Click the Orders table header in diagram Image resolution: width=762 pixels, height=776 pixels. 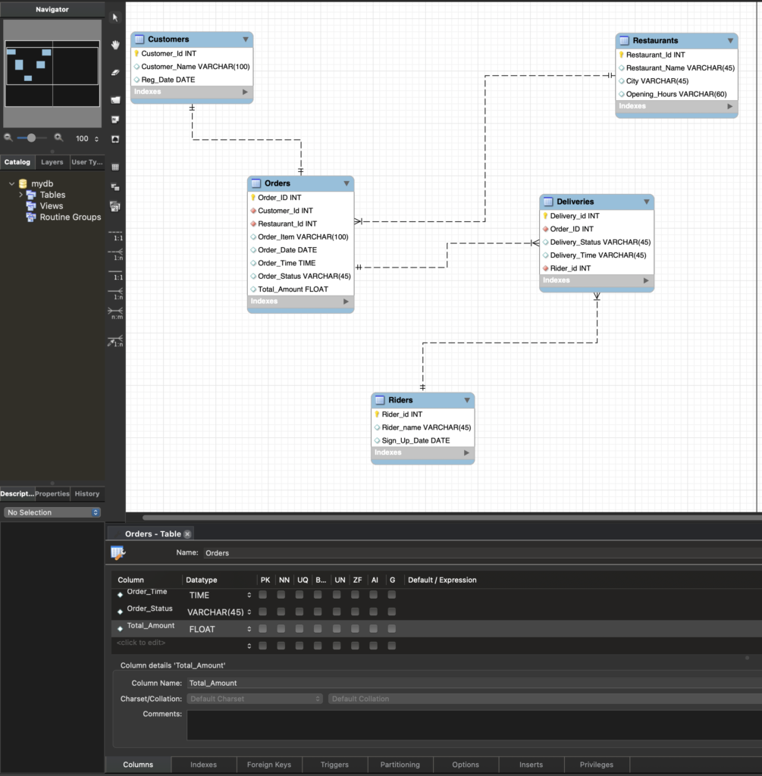point(296,183)
